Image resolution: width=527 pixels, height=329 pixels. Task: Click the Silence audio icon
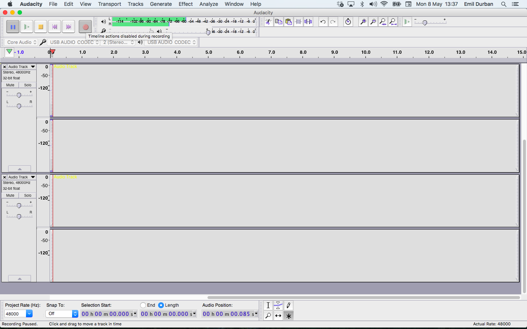[x=308, y=22]
